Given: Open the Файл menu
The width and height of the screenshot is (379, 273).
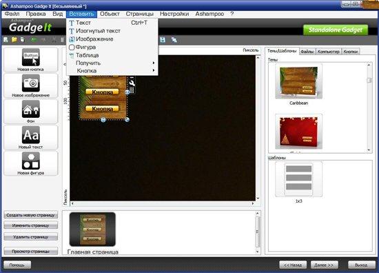Looking at the screenshot, I should tap(12, 14).
